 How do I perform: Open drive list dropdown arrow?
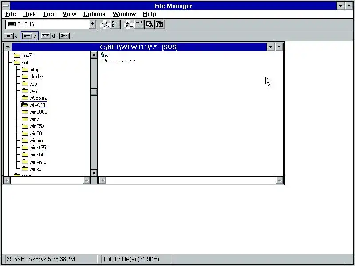92,24
